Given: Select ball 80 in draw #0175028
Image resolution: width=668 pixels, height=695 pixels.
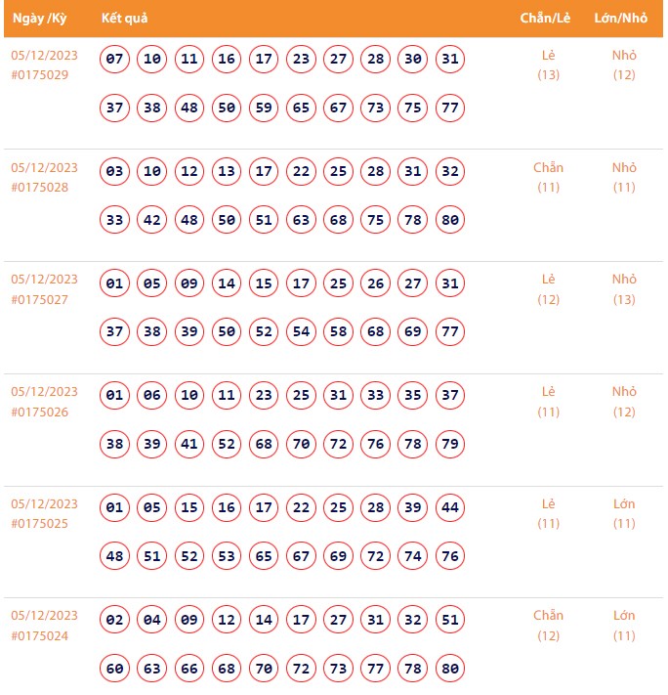Looking at the screenshot, I should [449, 220].
